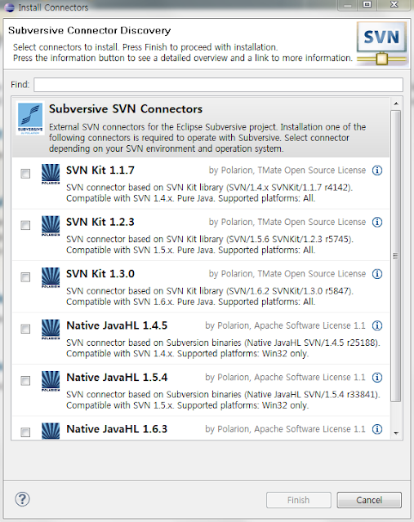Click Polarion logo beside Native JavaHL 1.5.4
This screenshot has width=414, height=522.
[51, 381]
